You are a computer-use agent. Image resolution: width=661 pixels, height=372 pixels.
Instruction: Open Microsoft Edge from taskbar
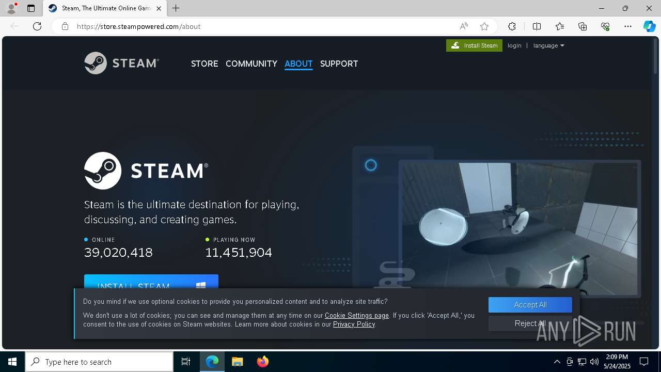[x=212, y=362]
